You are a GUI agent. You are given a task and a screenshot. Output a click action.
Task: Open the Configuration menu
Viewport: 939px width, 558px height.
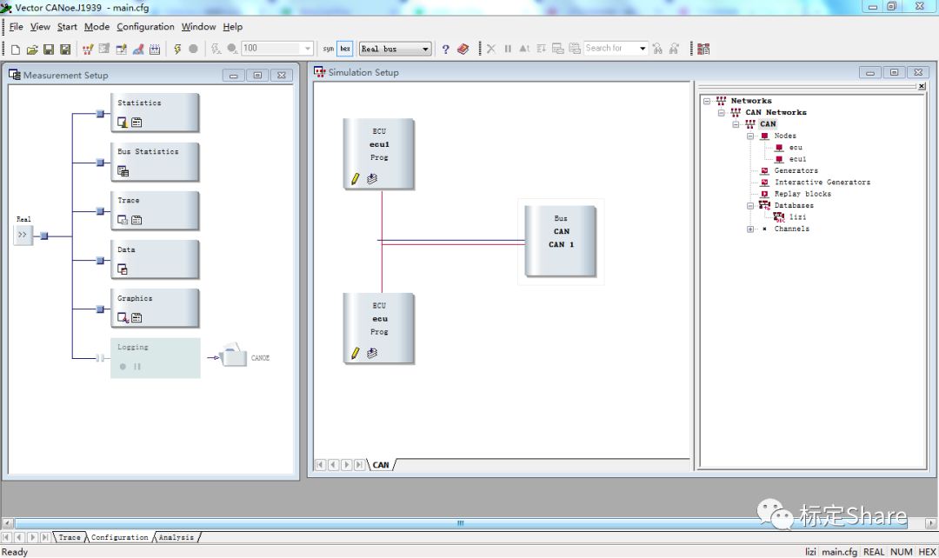click(x=145, y=26)
